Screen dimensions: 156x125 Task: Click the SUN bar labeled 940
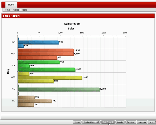[x=38, y=42]
